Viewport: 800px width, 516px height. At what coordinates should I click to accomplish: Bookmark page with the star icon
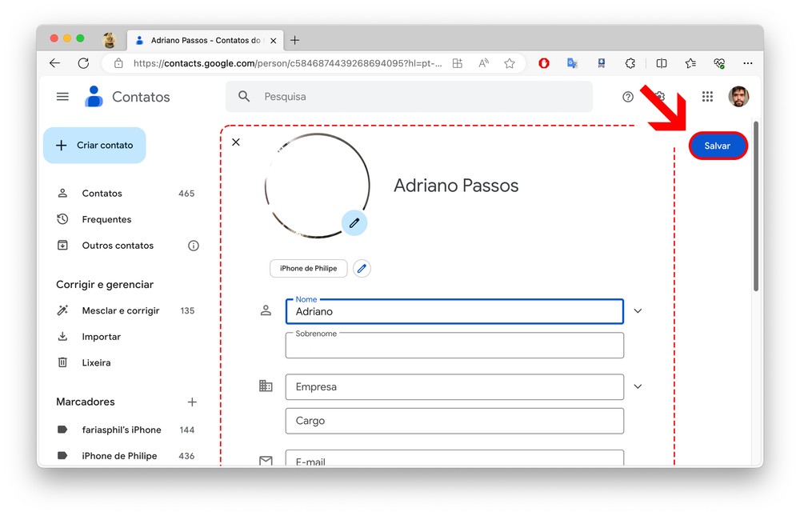(510, 63)
